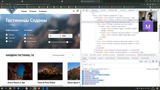Screen dimensions: 160x90
Task: Click the Sedona site logo
Action: click(12, 11)
